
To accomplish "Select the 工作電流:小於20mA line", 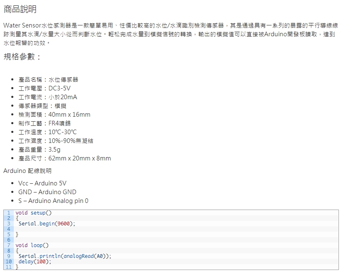I will (48, 97).
